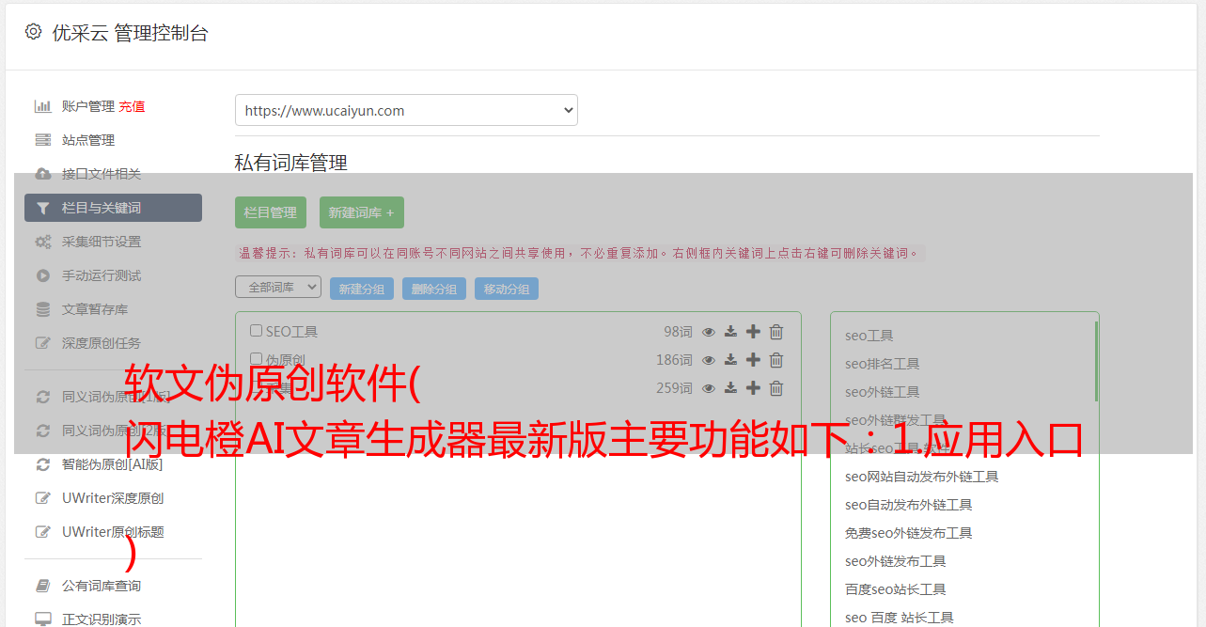This screenshot has height=627, width=1206.
Task: Click the keyword list's vertical scrollbar
Action: point(1096,361)
